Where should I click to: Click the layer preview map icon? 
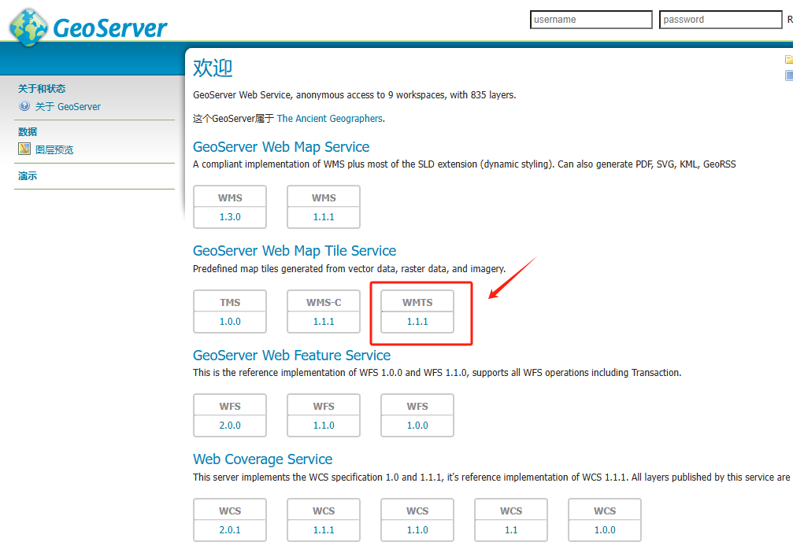[24, 149]
